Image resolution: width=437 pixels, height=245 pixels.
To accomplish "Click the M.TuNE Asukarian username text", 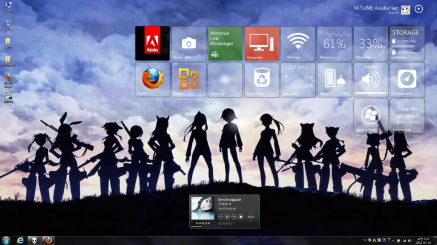I will pos(376,8).
